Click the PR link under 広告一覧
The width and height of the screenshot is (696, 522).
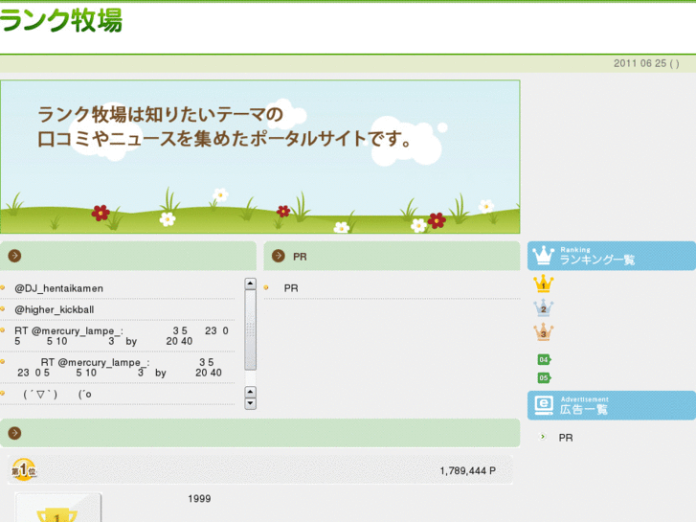[566, 438]
